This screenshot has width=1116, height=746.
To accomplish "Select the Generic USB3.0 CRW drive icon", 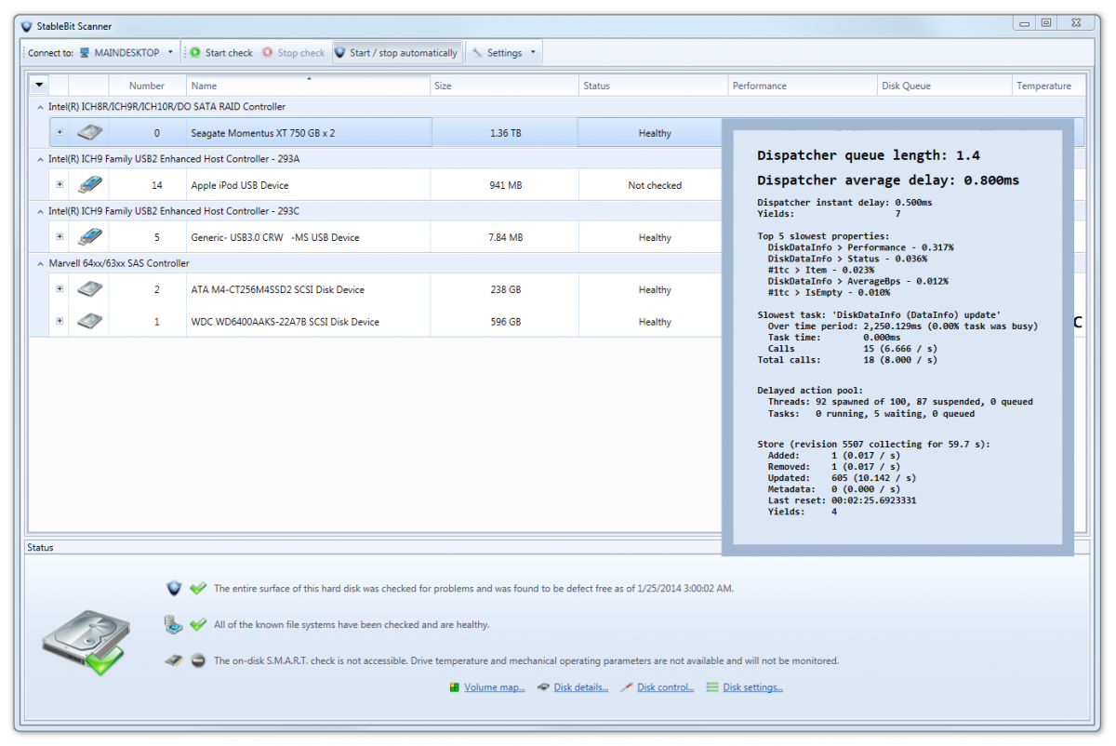I will click(90, 237).
